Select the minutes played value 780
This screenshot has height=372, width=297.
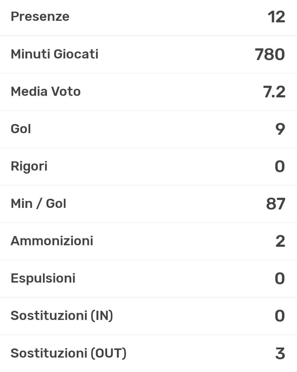[x=270, y=54]
